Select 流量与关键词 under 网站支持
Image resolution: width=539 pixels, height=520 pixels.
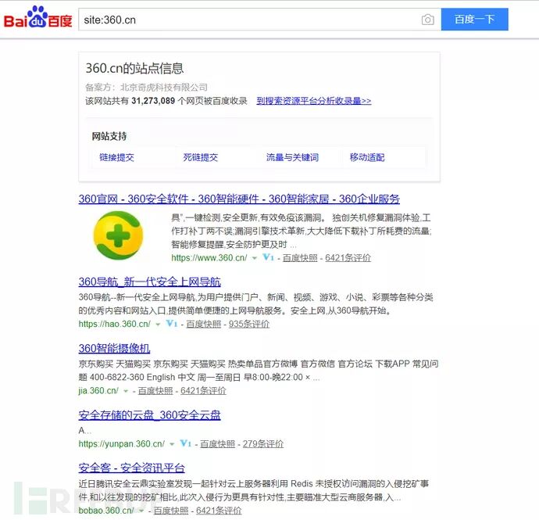click(292, 158)
